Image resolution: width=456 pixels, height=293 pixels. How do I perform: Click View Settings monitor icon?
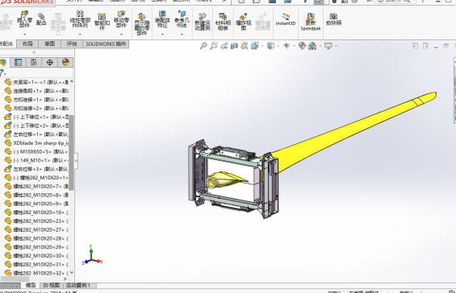[328, 46]
